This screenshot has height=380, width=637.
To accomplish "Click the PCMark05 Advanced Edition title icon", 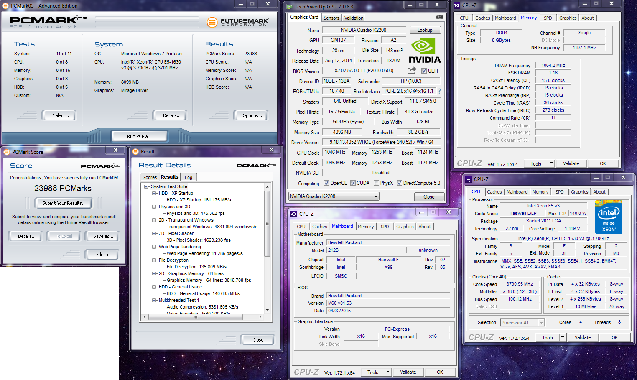I will [6, 6].
